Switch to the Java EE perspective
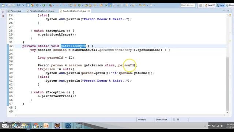This screenshot has height=132, width=234. 210,5
